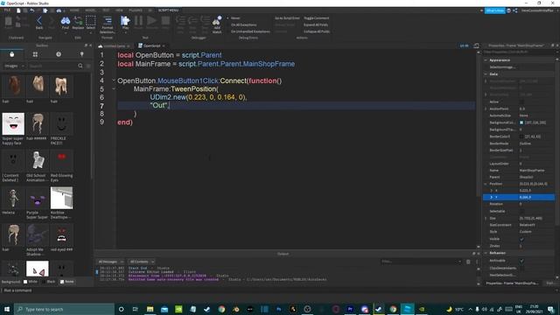Select On All Exceptions option
The height and width of the screenshot is (315, 560).
(x=243, y=24)
